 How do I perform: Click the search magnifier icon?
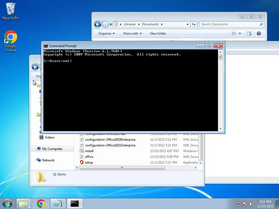tap(261, 24)
